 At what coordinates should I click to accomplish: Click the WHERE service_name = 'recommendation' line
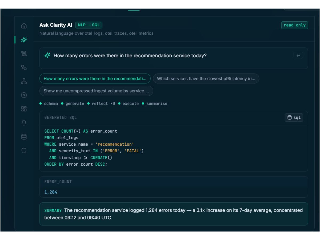click(x=89, y=144)
